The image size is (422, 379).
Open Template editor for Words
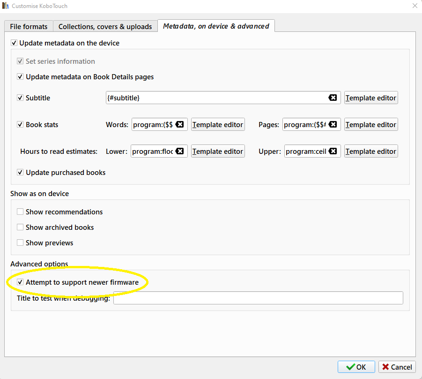(x=218, y=124)
